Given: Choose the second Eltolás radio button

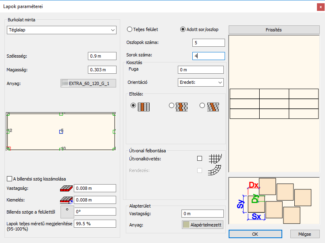Looking at the screenshot, I should [171, 106].
